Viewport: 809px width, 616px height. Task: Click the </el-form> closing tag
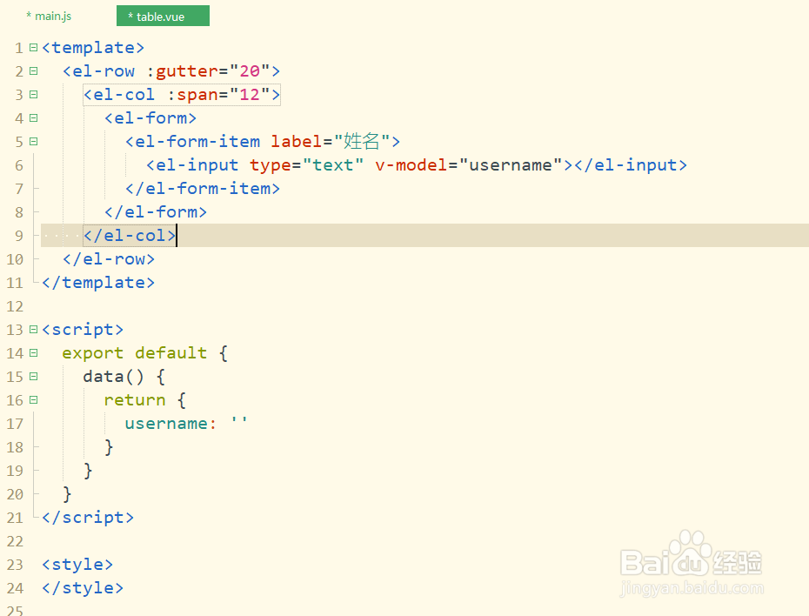(x=156, y=212)
